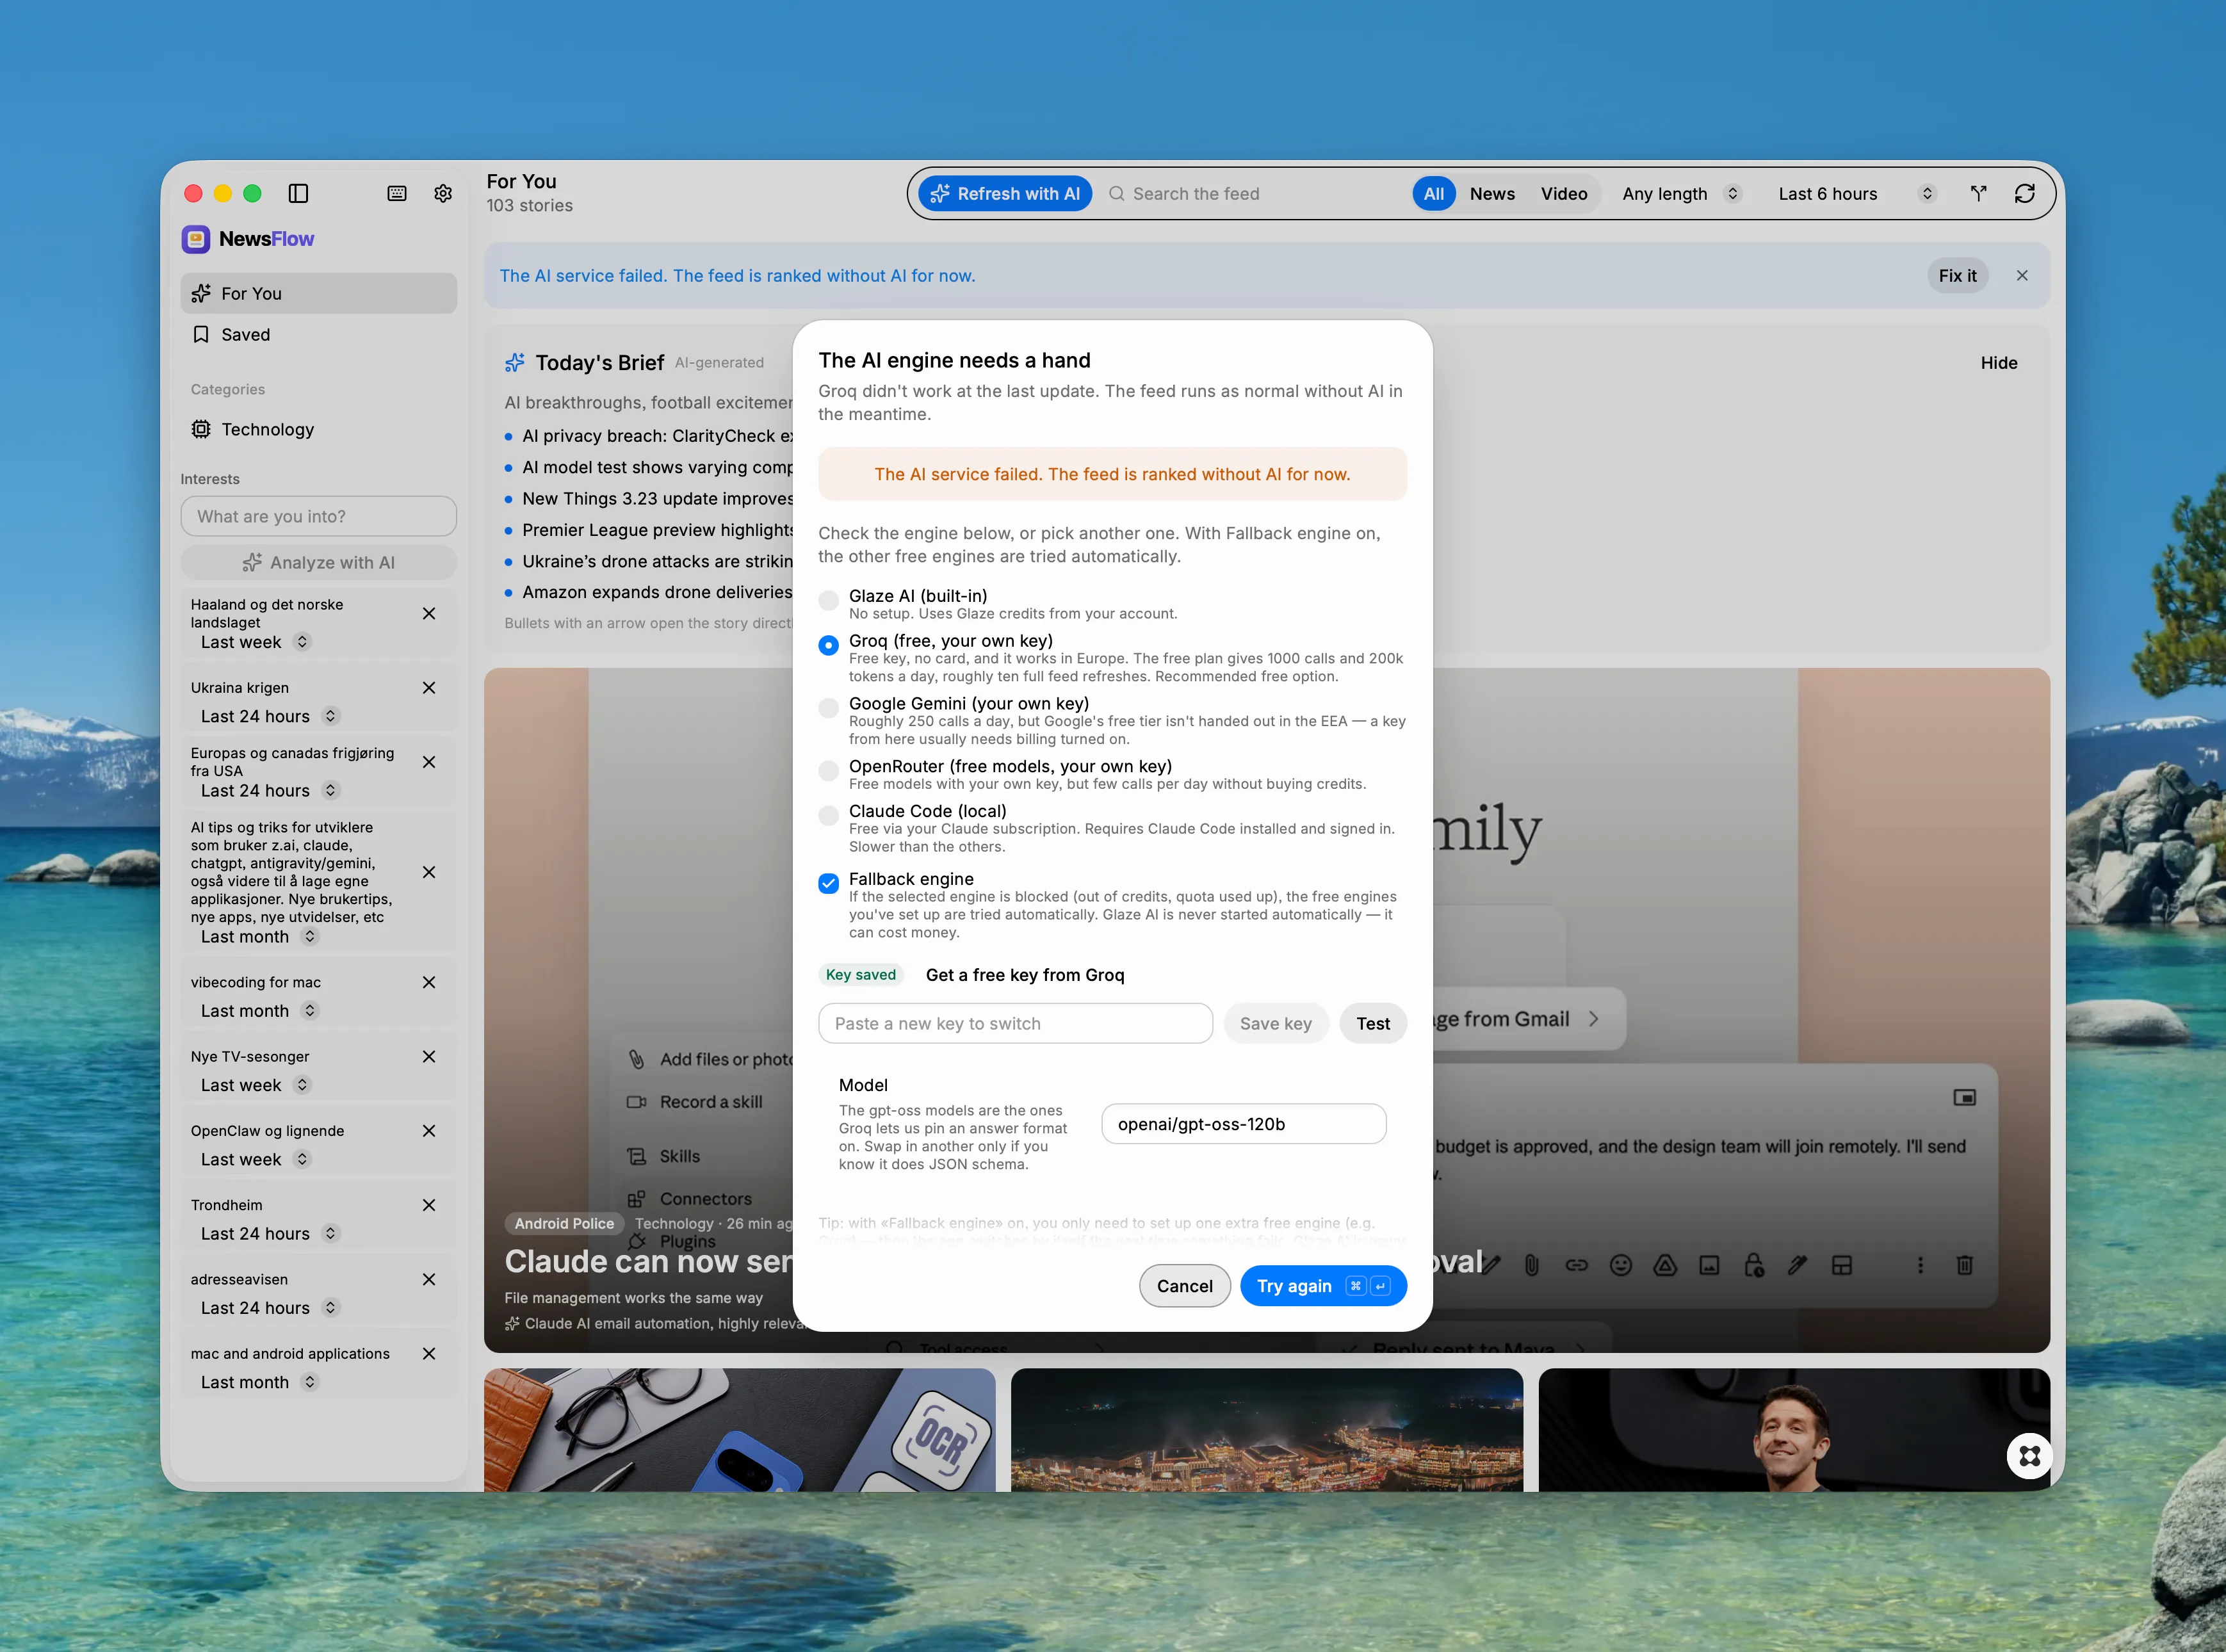Screen dimensions: 2226x1652
Task: Click Refresh with AI button
Action: (x=1005, y=194)
